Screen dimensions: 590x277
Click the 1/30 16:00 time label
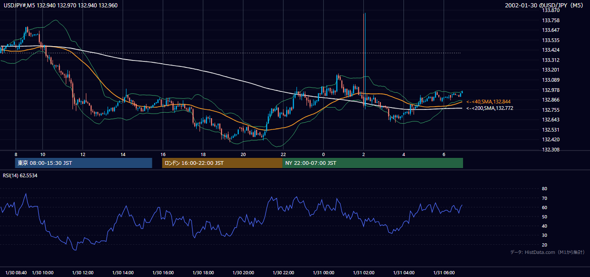click(x=163, y=273)
